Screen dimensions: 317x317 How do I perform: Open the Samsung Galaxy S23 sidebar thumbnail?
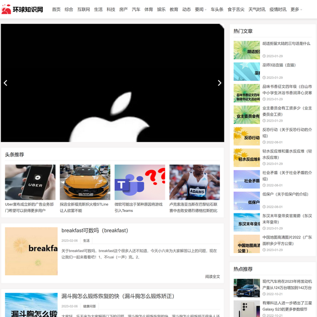click(247, 309)
